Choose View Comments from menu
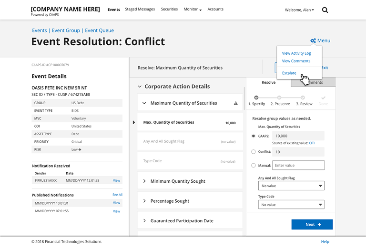Viewport: 366px width, 247px height. [296, 61]
